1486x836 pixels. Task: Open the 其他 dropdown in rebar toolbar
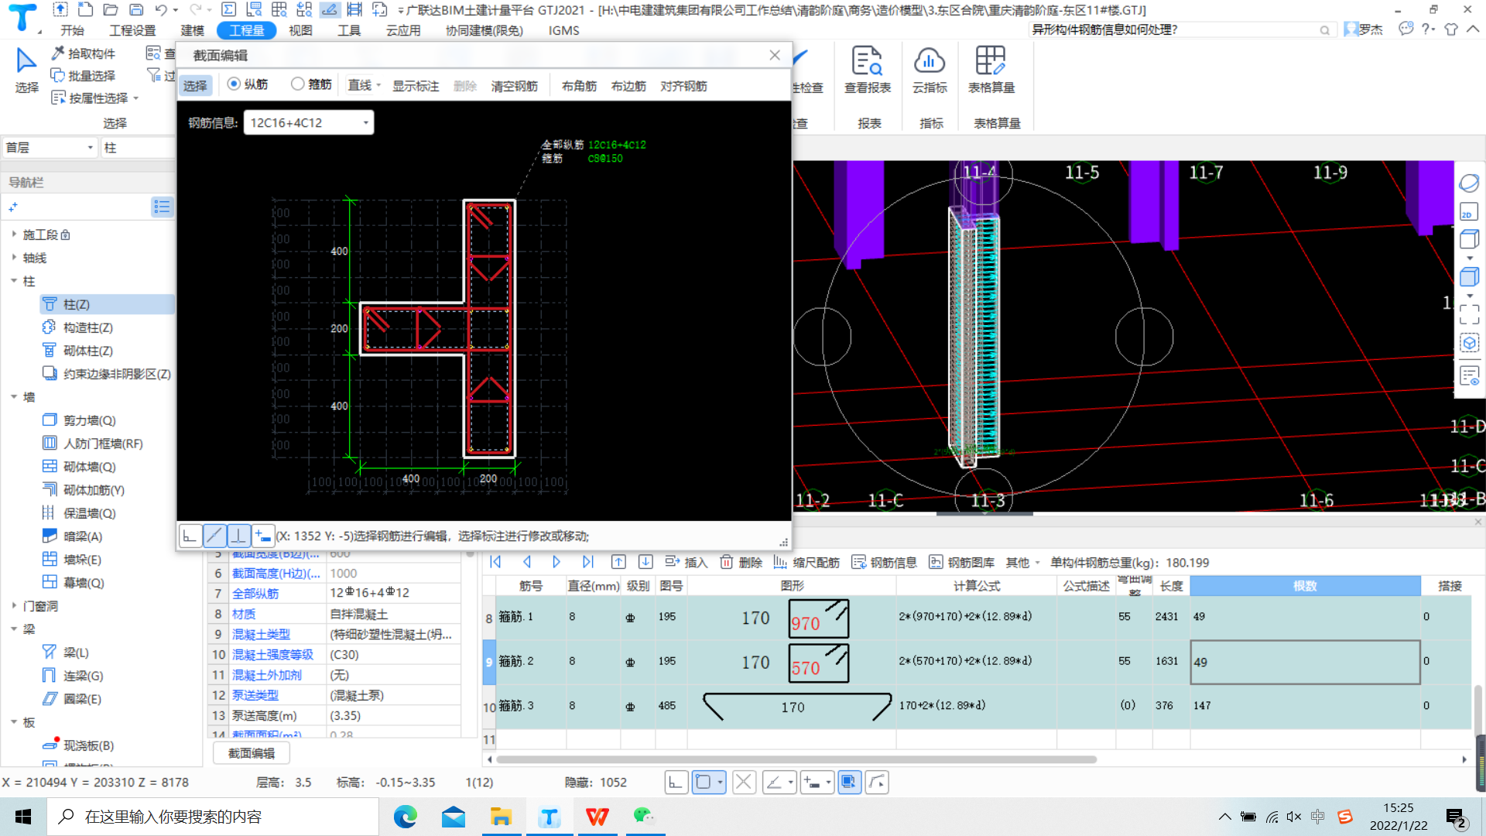coord(1022,563)
